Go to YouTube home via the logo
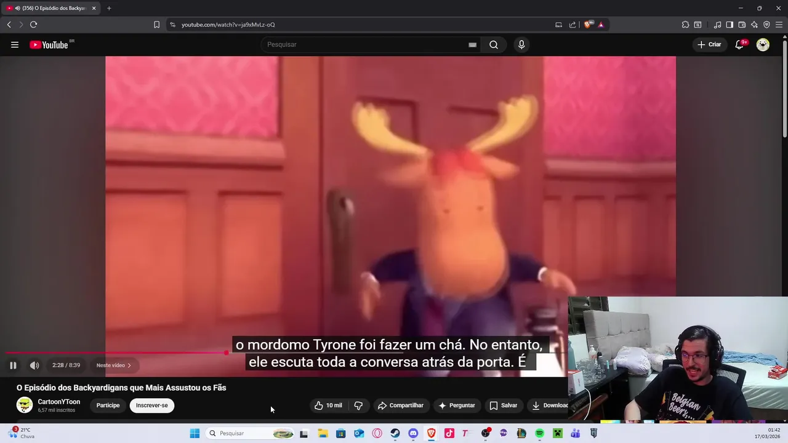The image size is (788, 443). pyautogui.click(x=49, y=44)
